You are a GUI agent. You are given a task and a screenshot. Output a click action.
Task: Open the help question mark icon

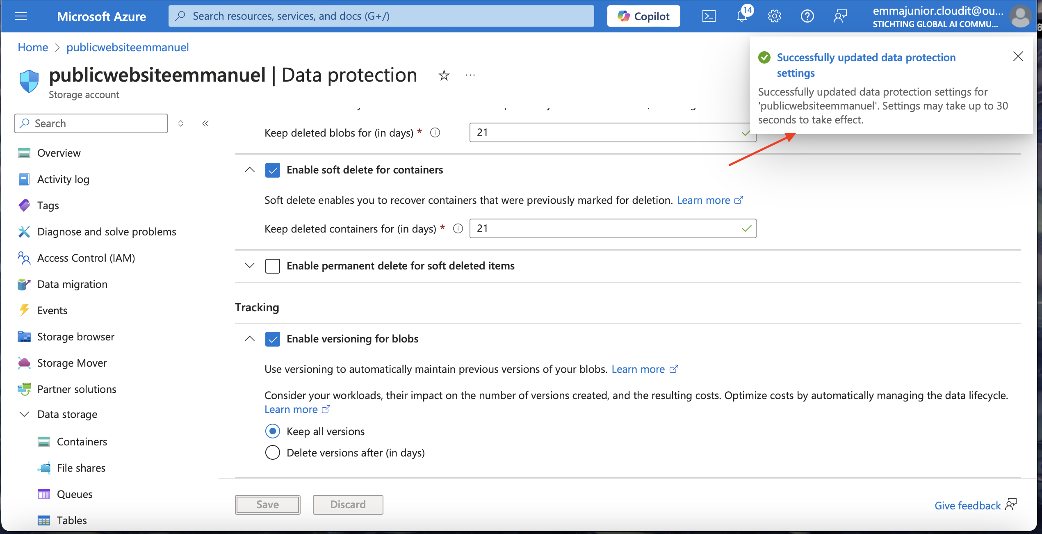coord(807,16)
